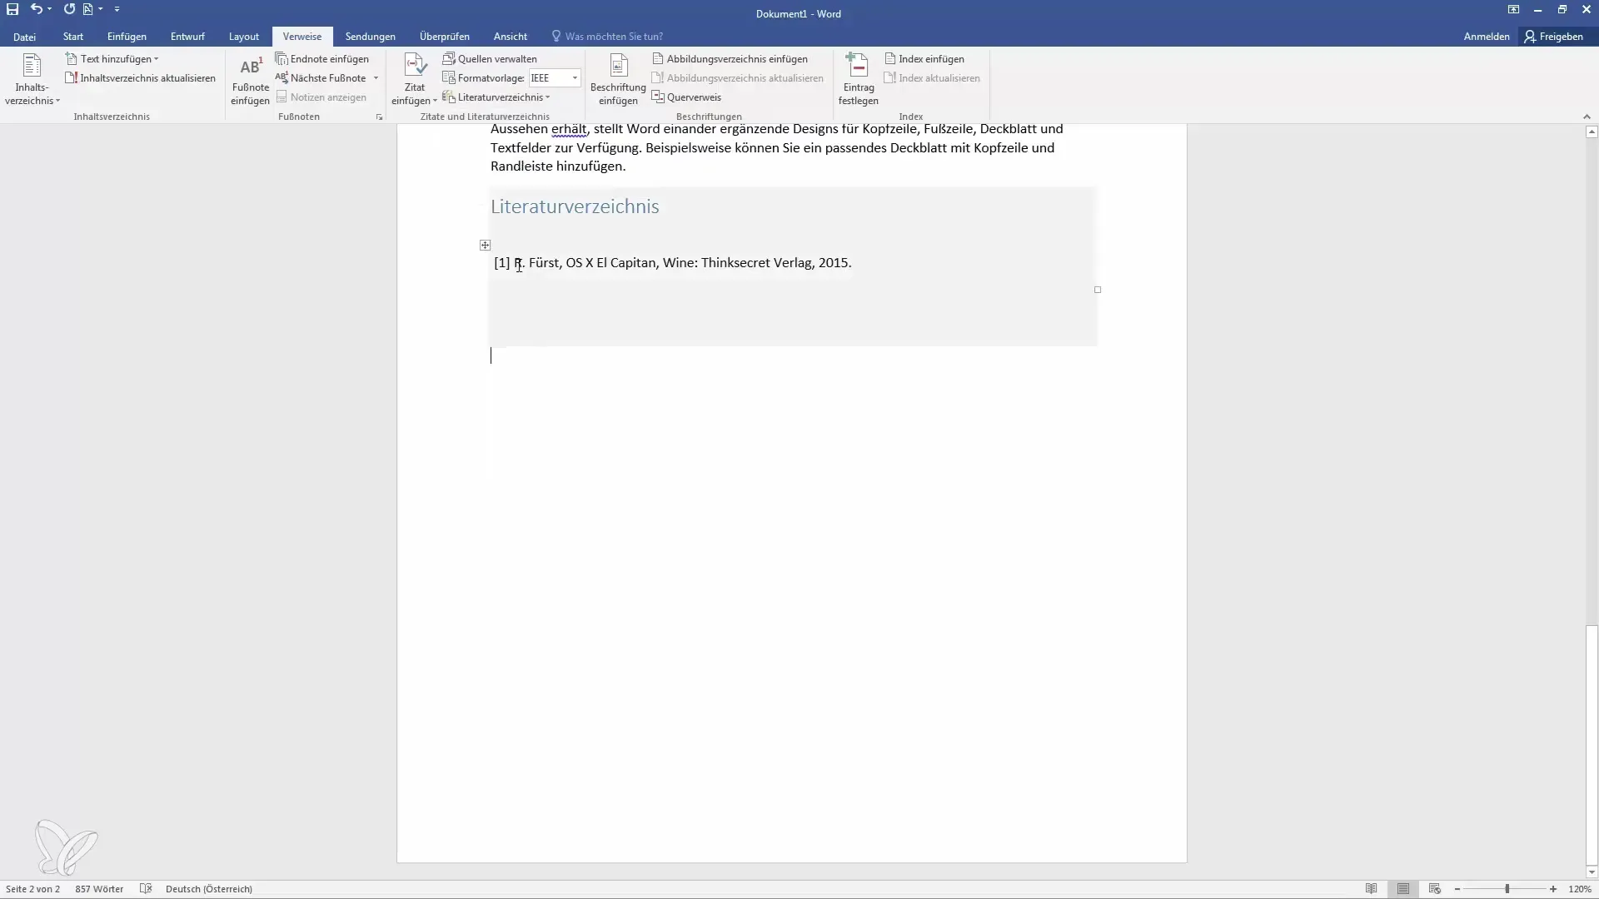The height and width of the screenshot is (899, 1599).
Task: Click the language Deutsch (Österreich)
Action: tap(209, 889)
